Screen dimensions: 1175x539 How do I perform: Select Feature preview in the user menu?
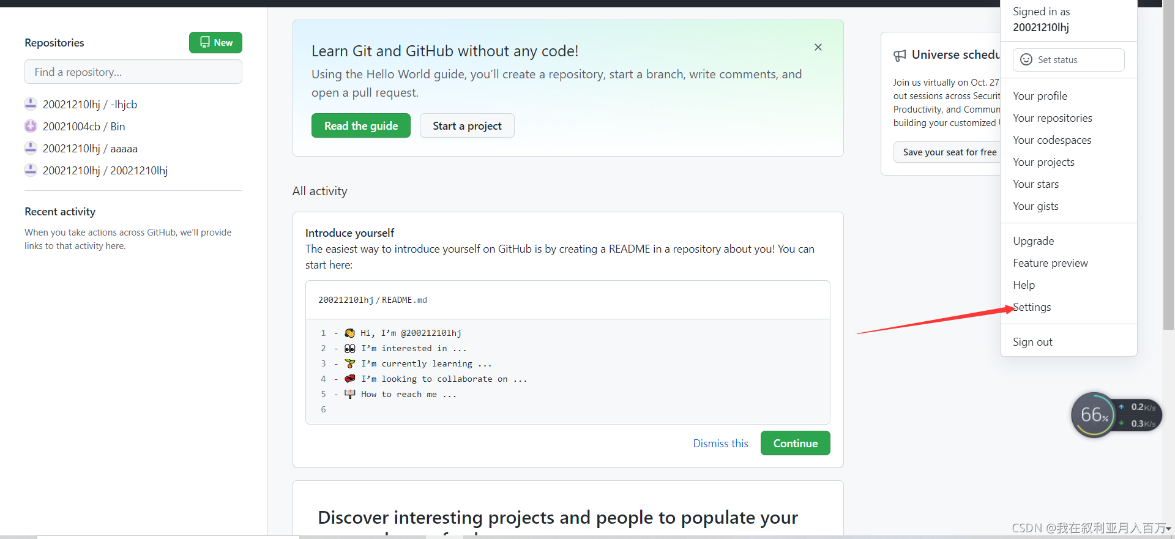click(x=1050, y=263)
